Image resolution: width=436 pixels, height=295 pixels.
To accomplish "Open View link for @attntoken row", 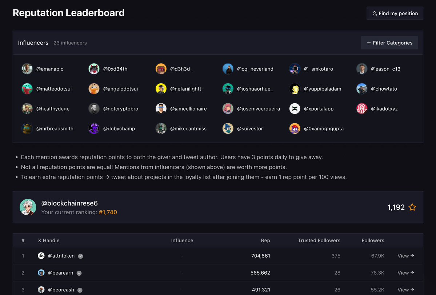I will pyautogui.click(x=406, y=256).
